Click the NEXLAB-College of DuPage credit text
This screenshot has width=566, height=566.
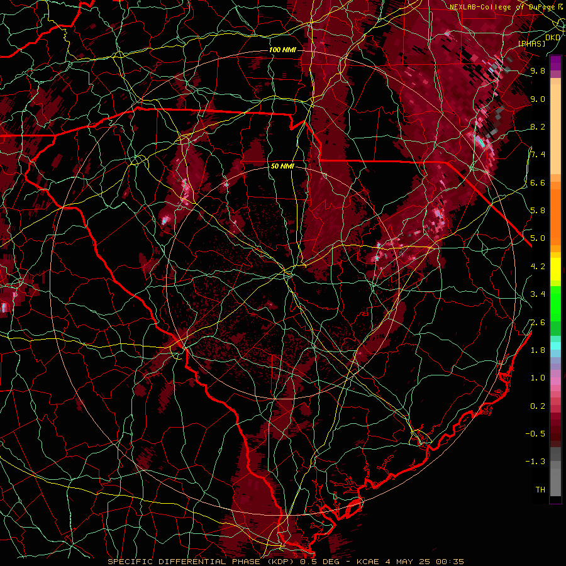(502, 7)
